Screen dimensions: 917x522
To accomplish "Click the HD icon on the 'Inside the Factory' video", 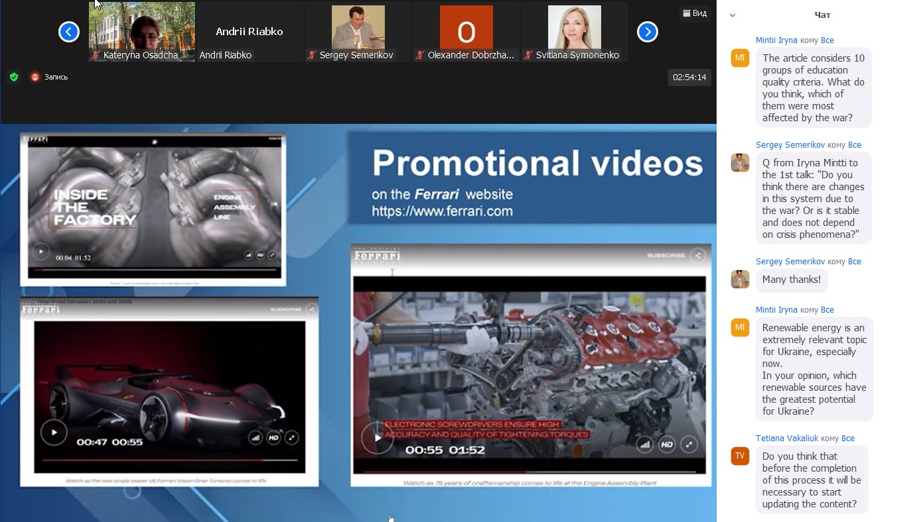I will [260, 254].
